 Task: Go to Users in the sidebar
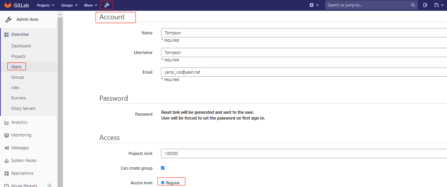click(x=16, y=67)
